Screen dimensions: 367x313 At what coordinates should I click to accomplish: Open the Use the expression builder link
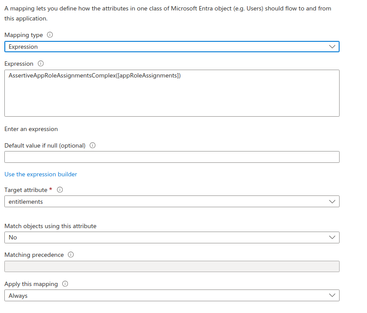[x=40, y=174]
